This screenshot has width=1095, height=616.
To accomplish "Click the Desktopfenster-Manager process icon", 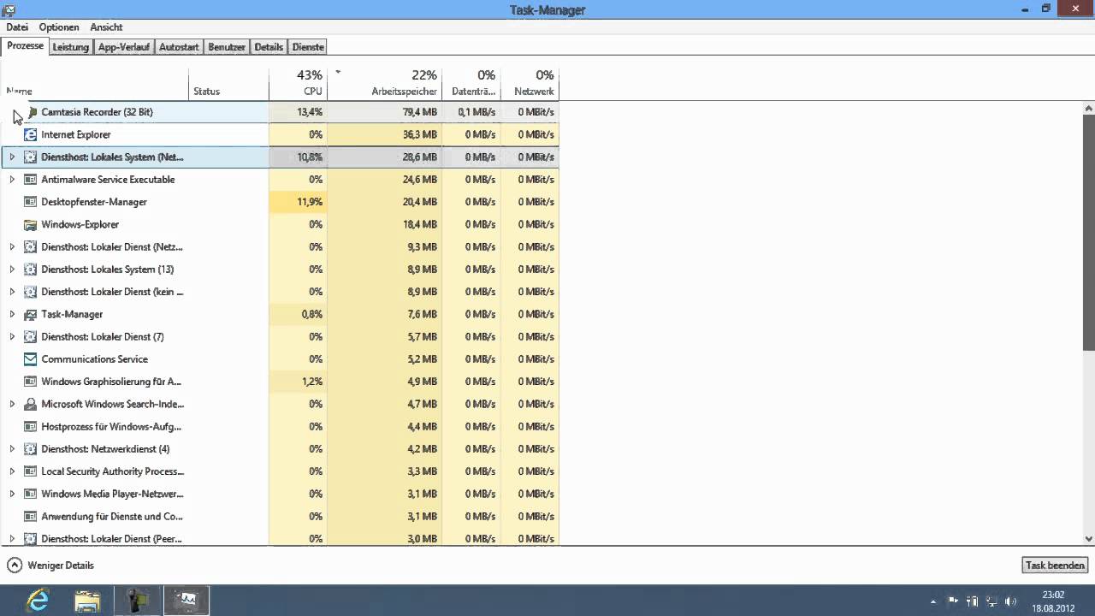I will (31, 202).
